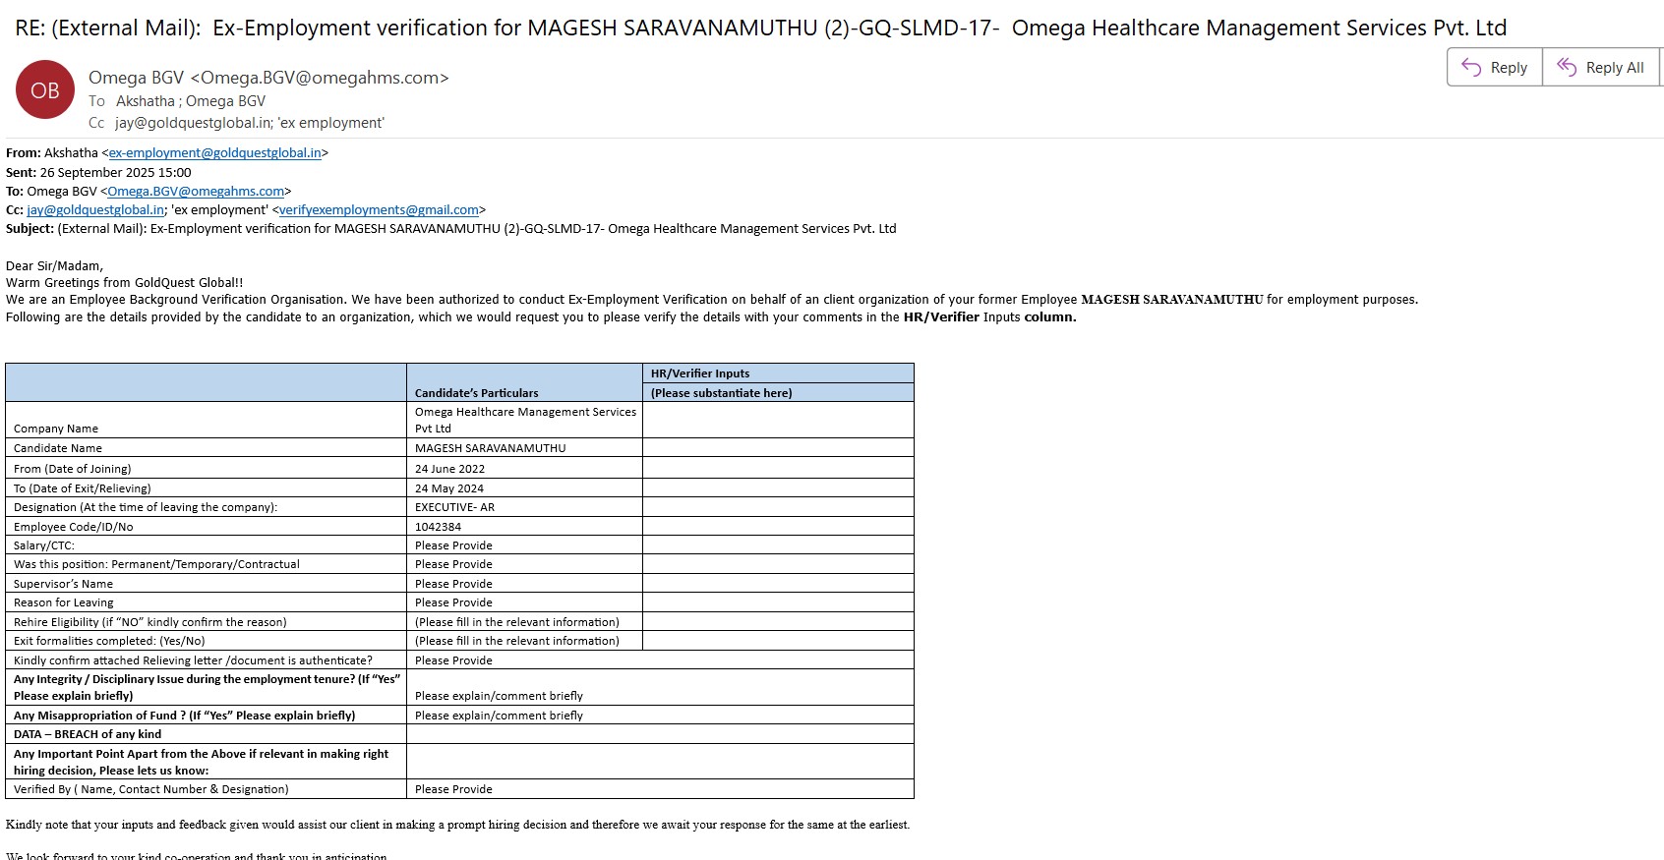Select the From (Date of Joining) label
The image size is (1664, 860).
(x=73, y=469)
